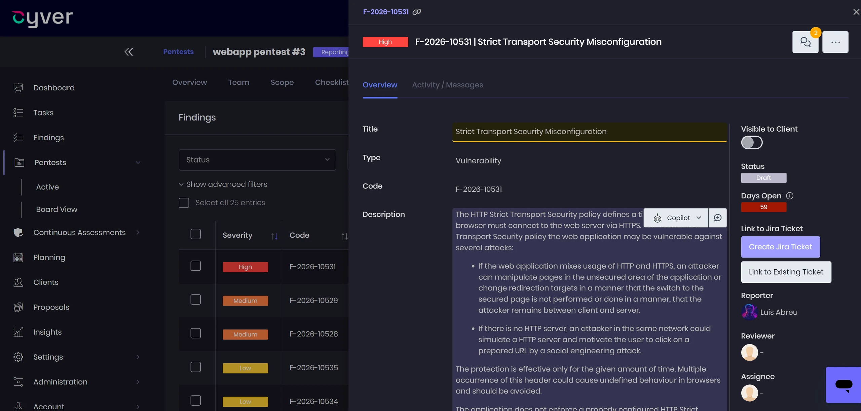Open the Copilot dropdown menu
The width and height of the screenshot is (861, 411).
click(x=676, y=218)
